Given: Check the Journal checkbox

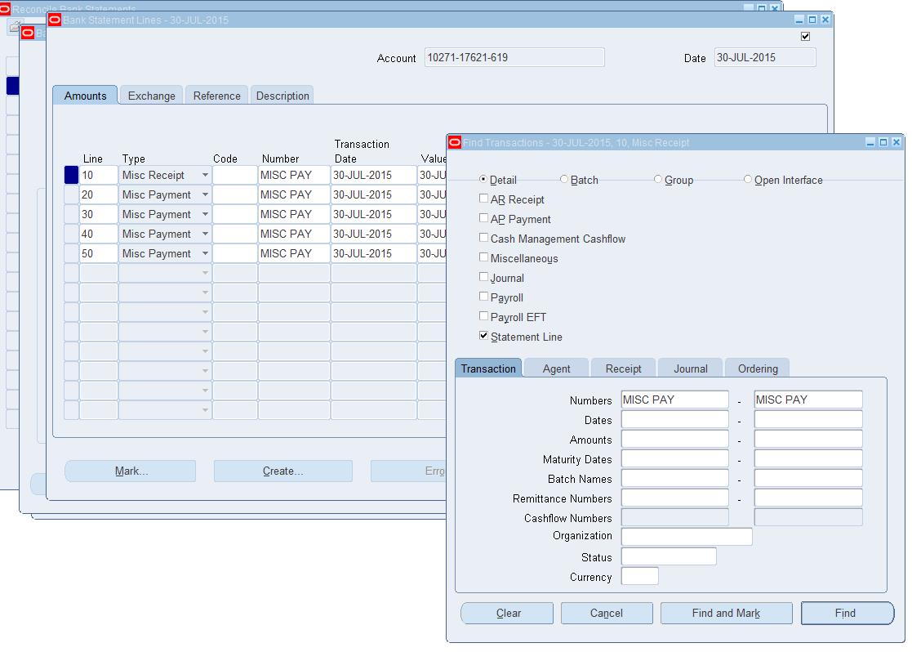Looking at the screenshot, I should click(483, 277).
